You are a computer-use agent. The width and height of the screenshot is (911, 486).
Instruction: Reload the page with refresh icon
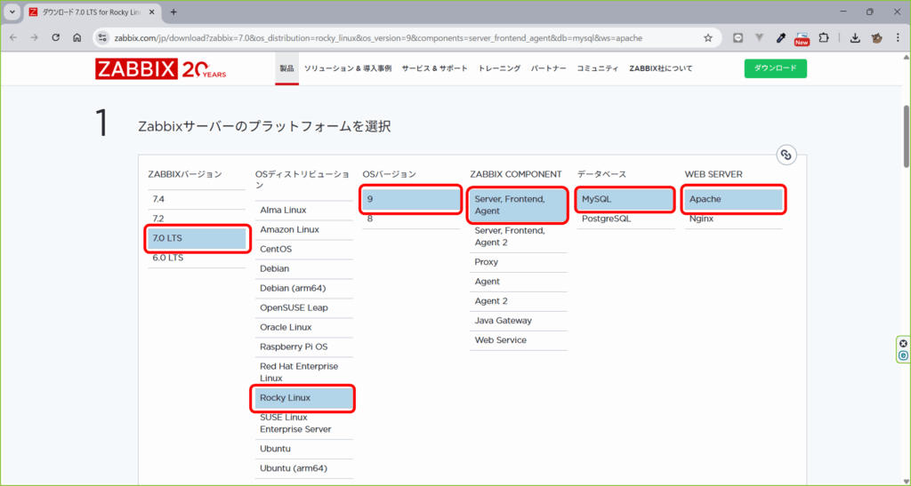point(56,37)
